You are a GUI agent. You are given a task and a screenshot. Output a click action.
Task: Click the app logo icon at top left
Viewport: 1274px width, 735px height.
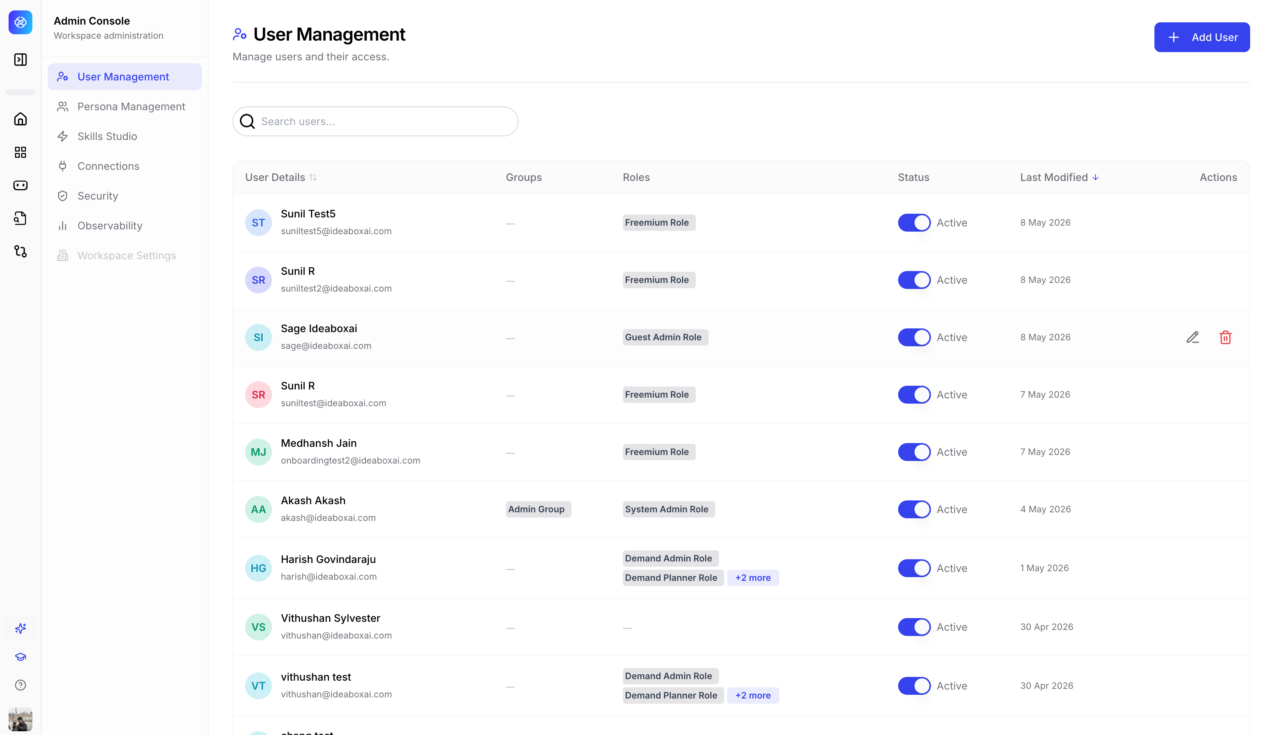pyautogui.click(x=20, y=22)
